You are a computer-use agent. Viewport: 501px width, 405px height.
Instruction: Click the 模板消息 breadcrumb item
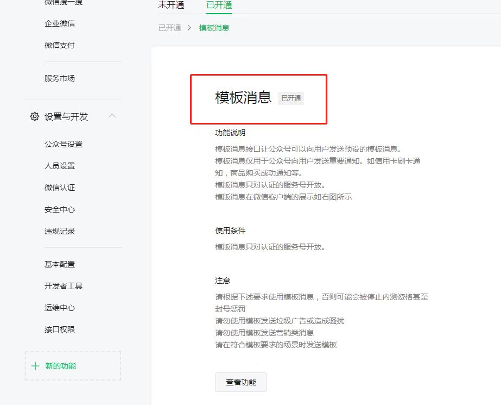point(214,28)
